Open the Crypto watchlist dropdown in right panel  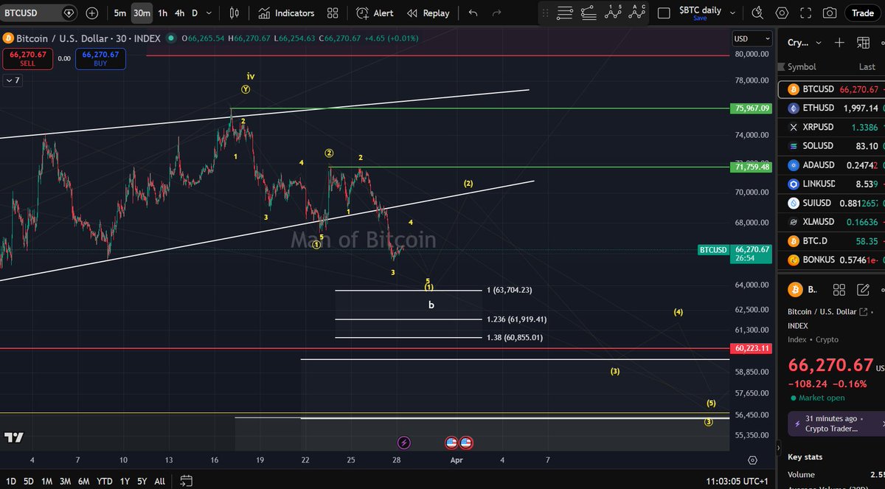pos(804,42)
